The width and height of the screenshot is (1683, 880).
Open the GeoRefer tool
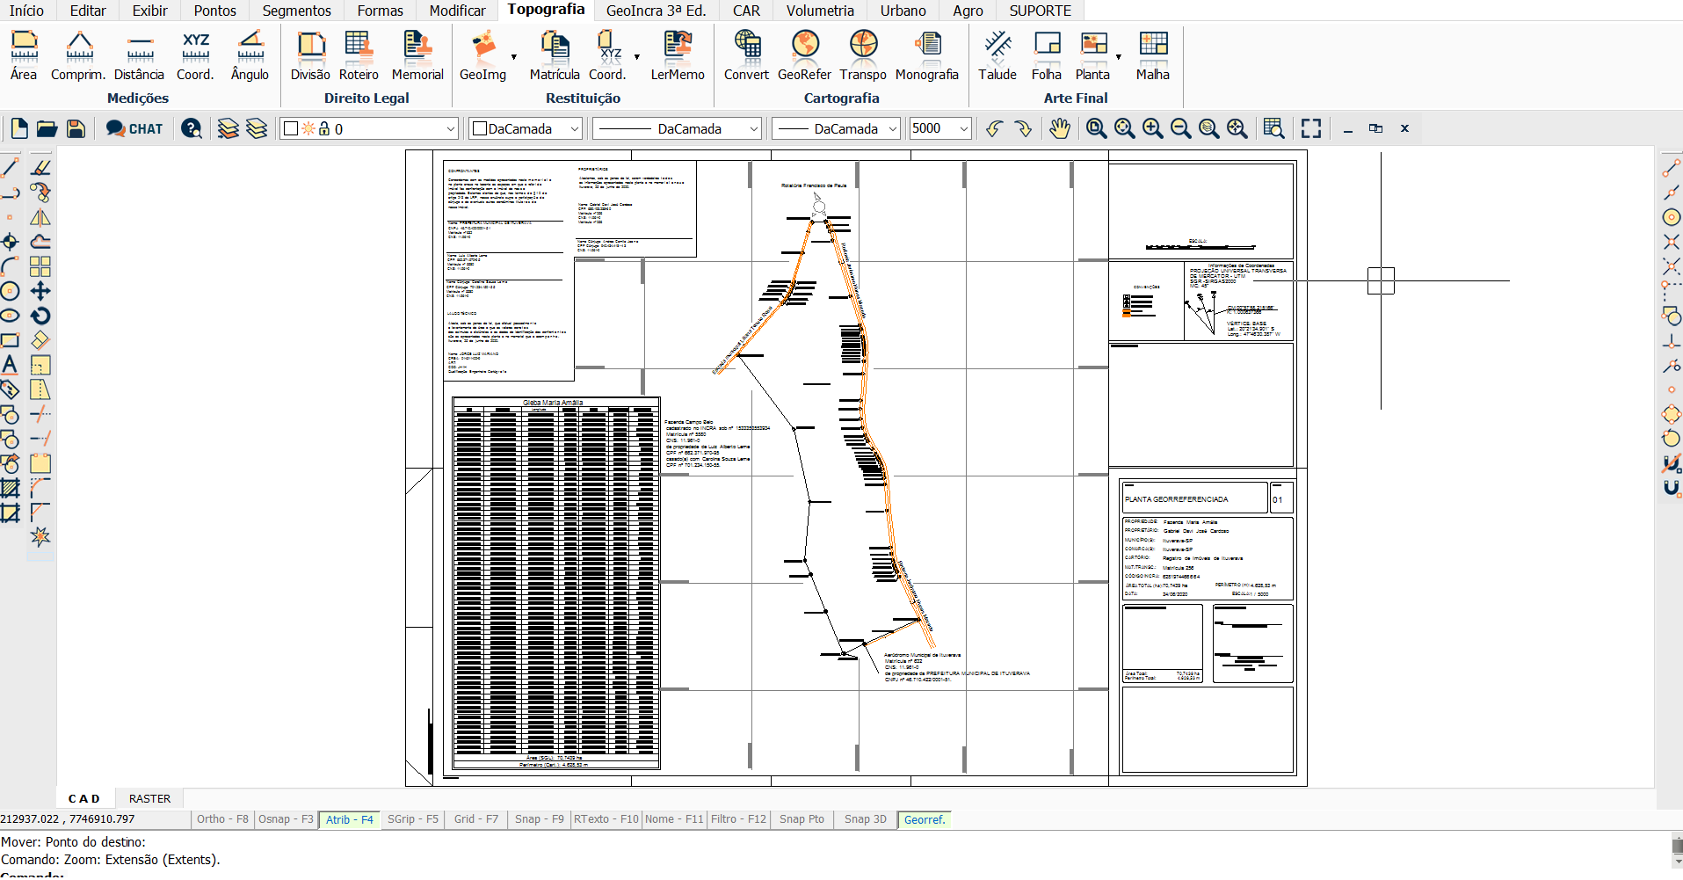[x=804, y=55]
